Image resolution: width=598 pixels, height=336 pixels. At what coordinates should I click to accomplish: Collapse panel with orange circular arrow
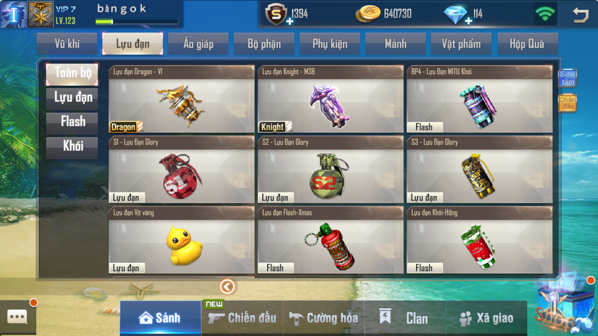pos(227,287)
